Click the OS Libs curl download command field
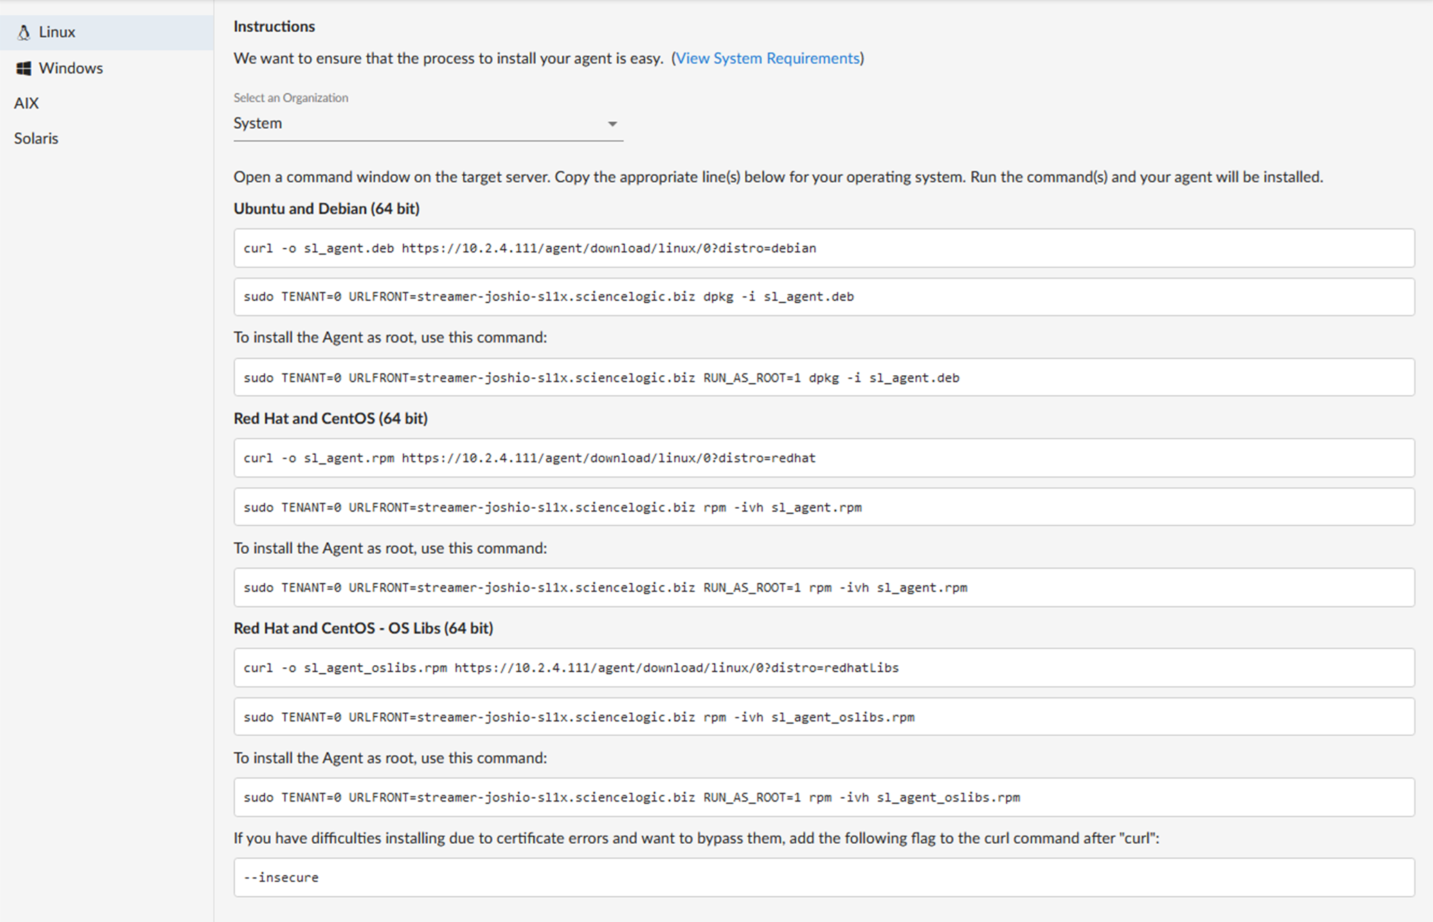Image resolution: width=1433 pixels, height=922 pixels. [x=824, y=668]
